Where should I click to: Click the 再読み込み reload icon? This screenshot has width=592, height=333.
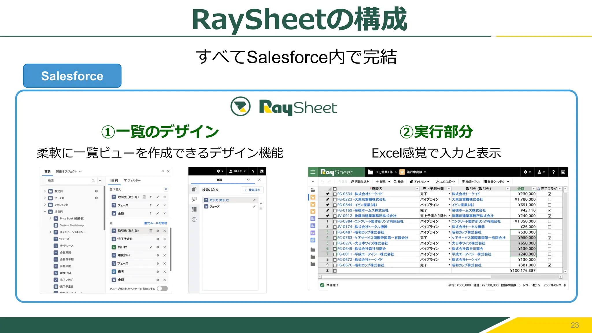click(x=352, y=182)
